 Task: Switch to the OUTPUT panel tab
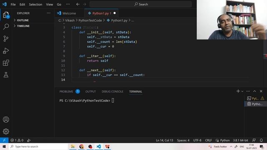[91, 92]
